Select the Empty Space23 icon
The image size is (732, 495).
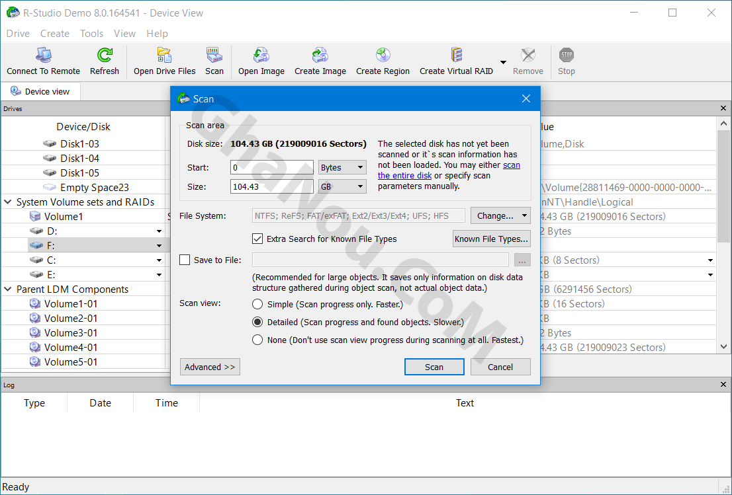coord(50,187)
